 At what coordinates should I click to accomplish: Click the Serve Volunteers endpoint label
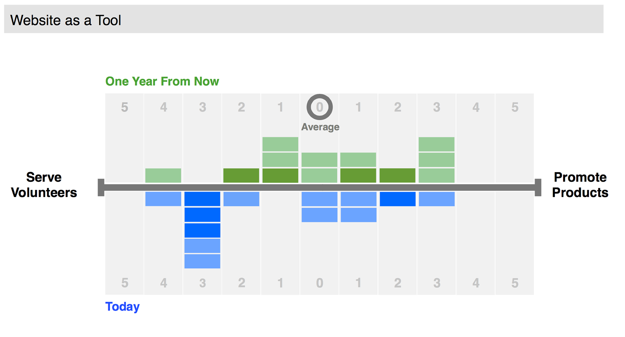(44, 185)
